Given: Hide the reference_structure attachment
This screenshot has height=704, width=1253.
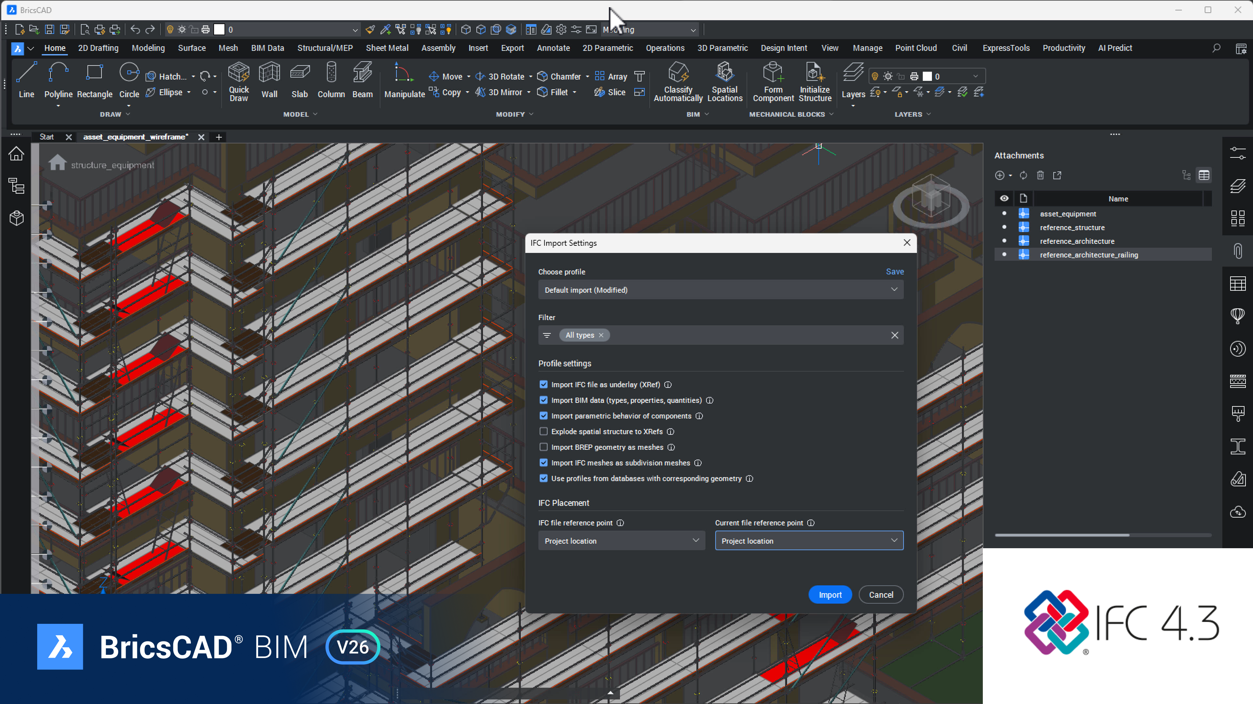Looking at the screenshot, I should [x=1004, y=227].
